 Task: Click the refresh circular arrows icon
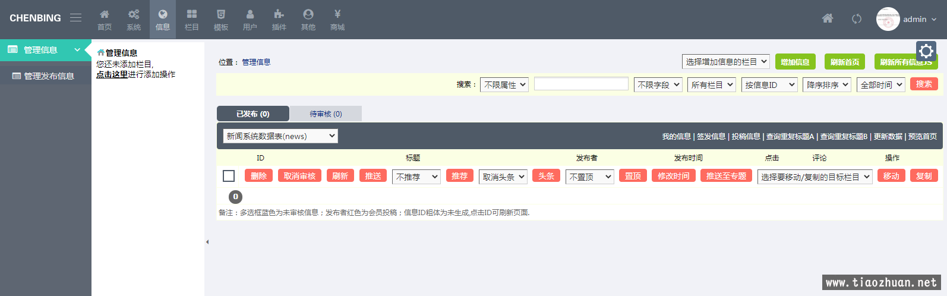(856, 19)
